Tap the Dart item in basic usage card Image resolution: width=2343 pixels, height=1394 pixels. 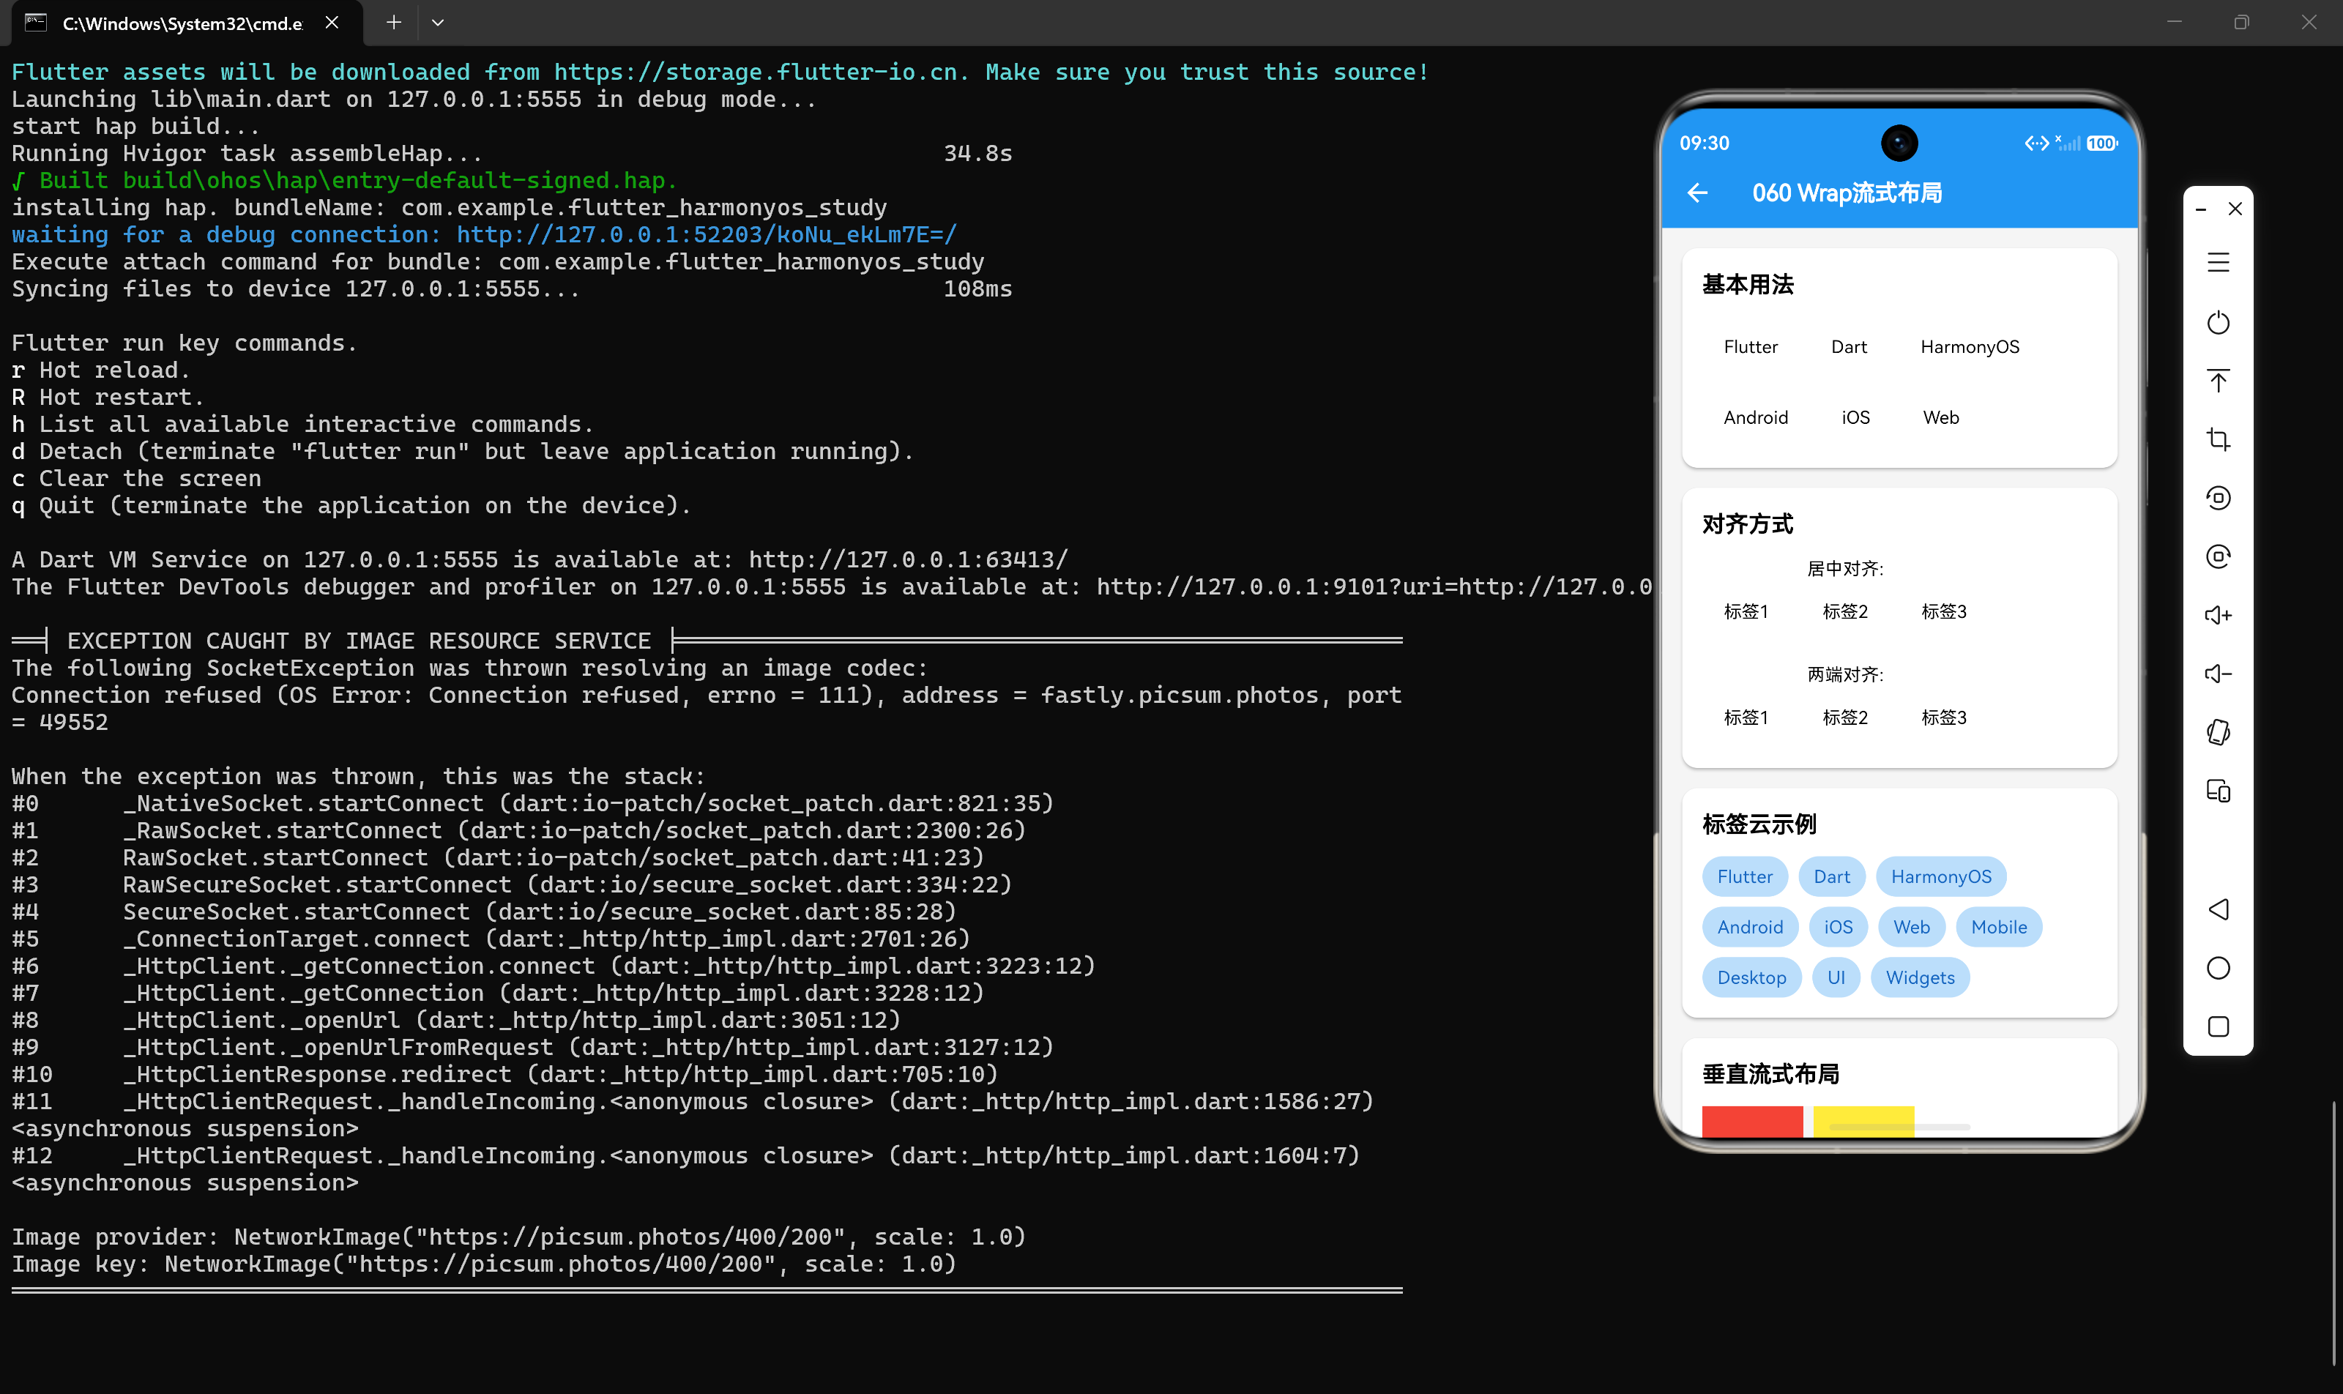1848,346
